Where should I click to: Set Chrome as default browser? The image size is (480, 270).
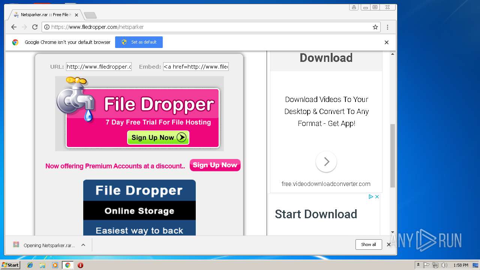click(139, 42)
